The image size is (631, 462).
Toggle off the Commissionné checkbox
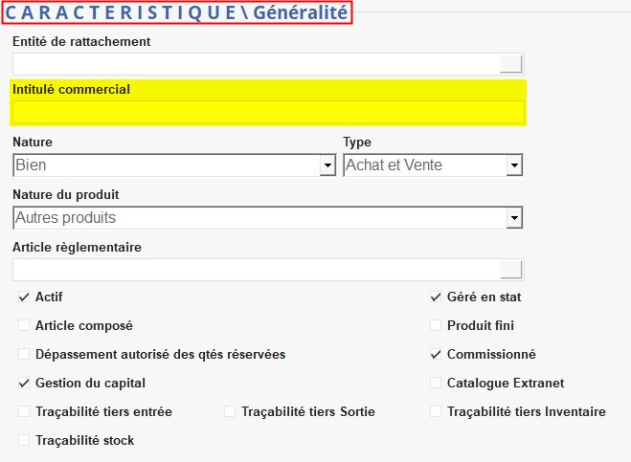[x=436, y=355]
